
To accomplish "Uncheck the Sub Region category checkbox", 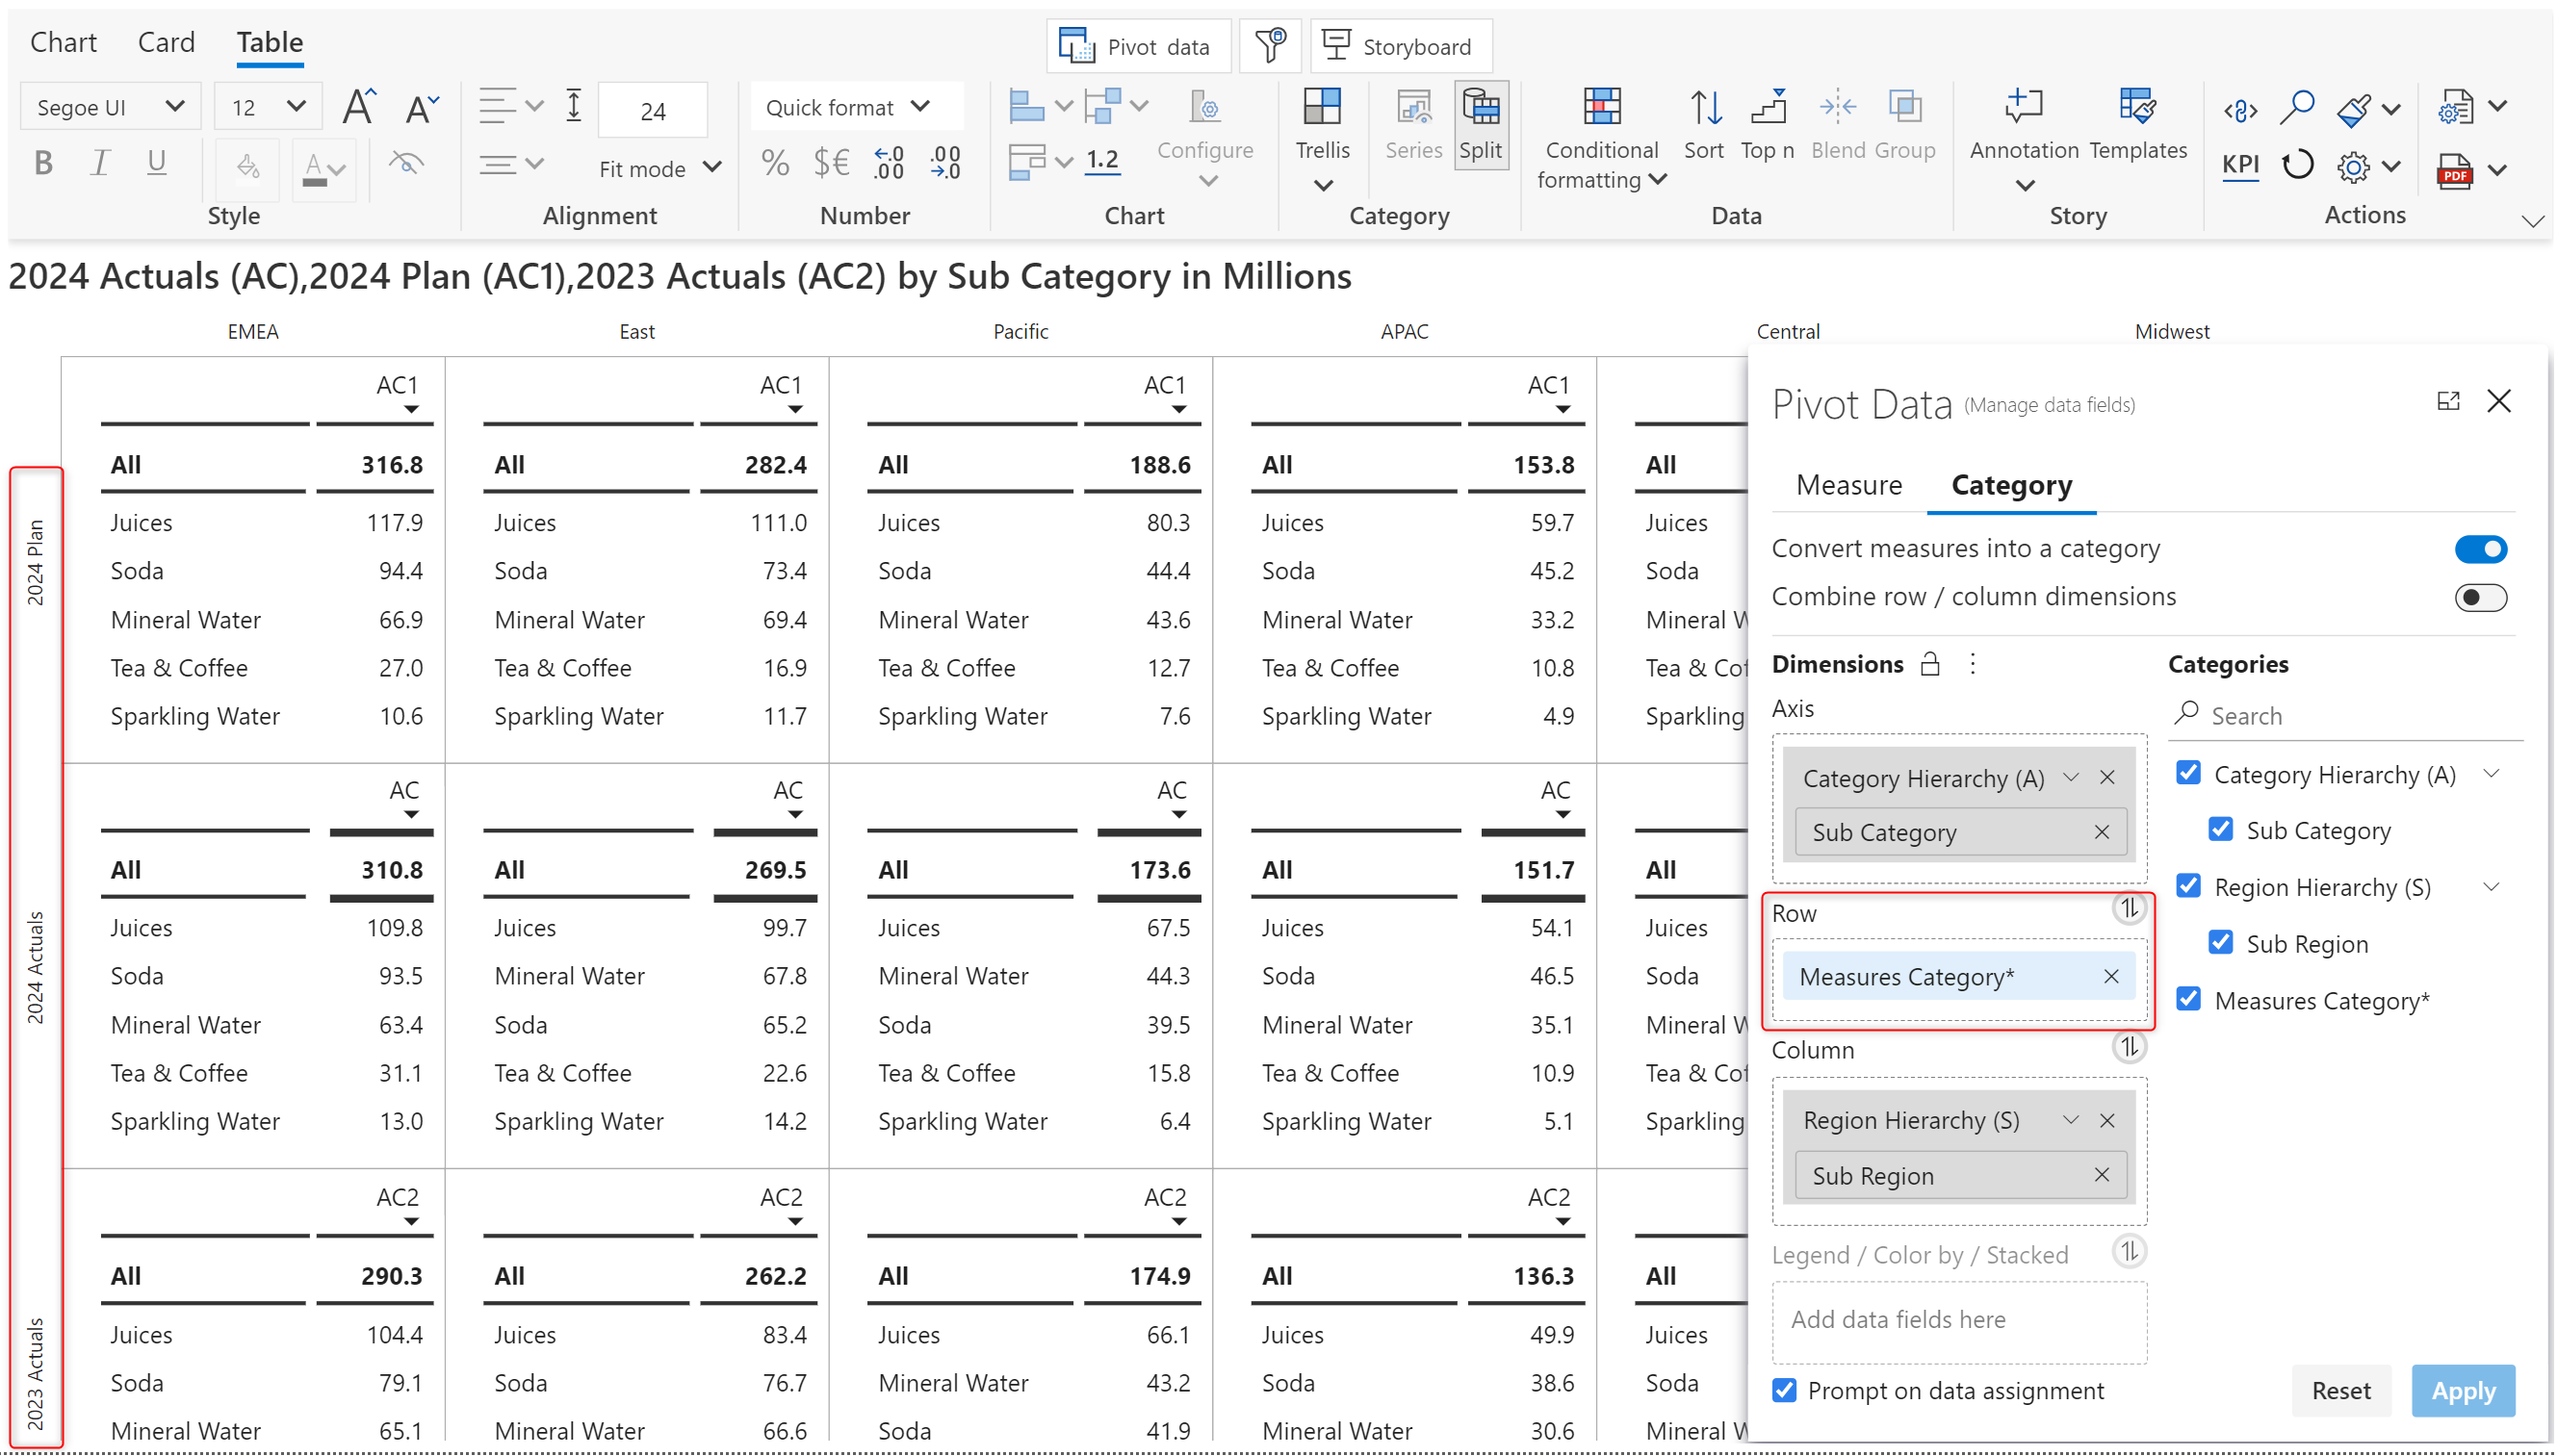I will [x=2220, y=943].
